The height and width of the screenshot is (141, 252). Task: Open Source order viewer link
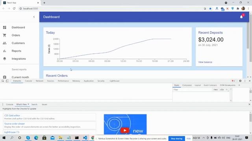coord(15,124)
